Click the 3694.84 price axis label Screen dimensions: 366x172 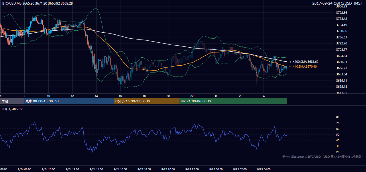342,56
